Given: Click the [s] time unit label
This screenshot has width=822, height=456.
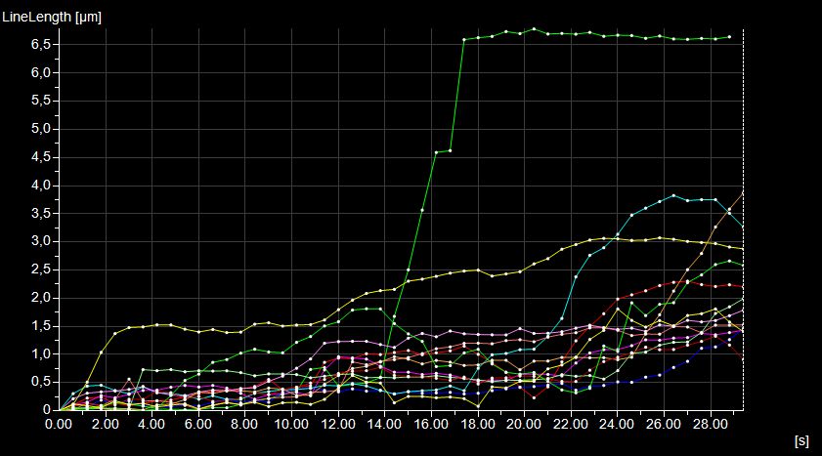Looking at the screenshot, I should pyautogui.click(x=801, y=442).
